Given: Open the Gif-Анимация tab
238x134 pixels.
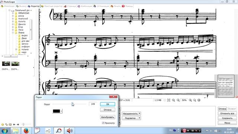Looking at the screenshot, I should point(101,6).
